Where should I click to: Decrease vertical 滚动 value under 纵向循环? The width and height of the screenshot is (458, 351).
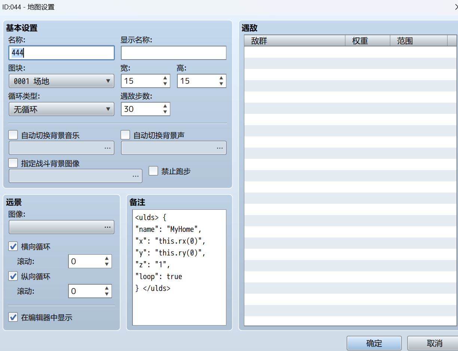tap(107, 294)
